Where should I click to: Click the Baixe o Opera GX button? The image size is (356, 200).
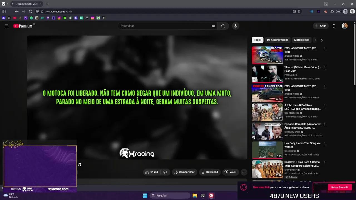340,187
